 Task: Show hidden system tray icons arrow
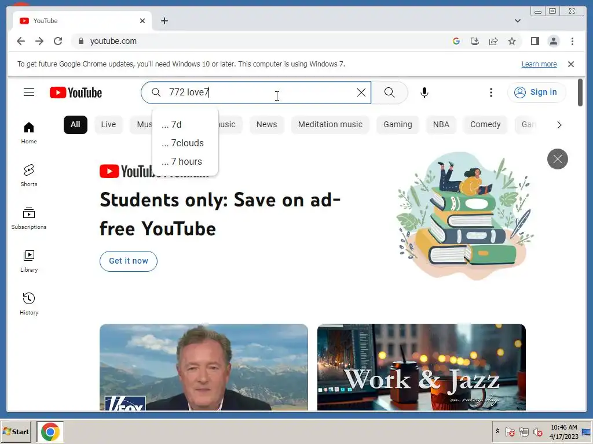coord(497,431)
